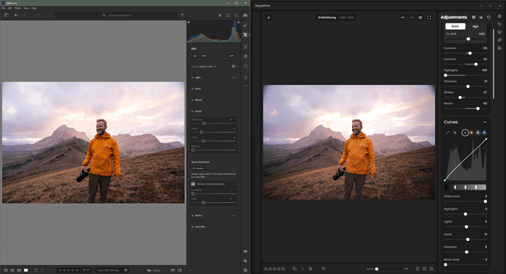Select the Healing eraser tool in Lightroom
Screen dimensions: 506x274
pos(245,56)
